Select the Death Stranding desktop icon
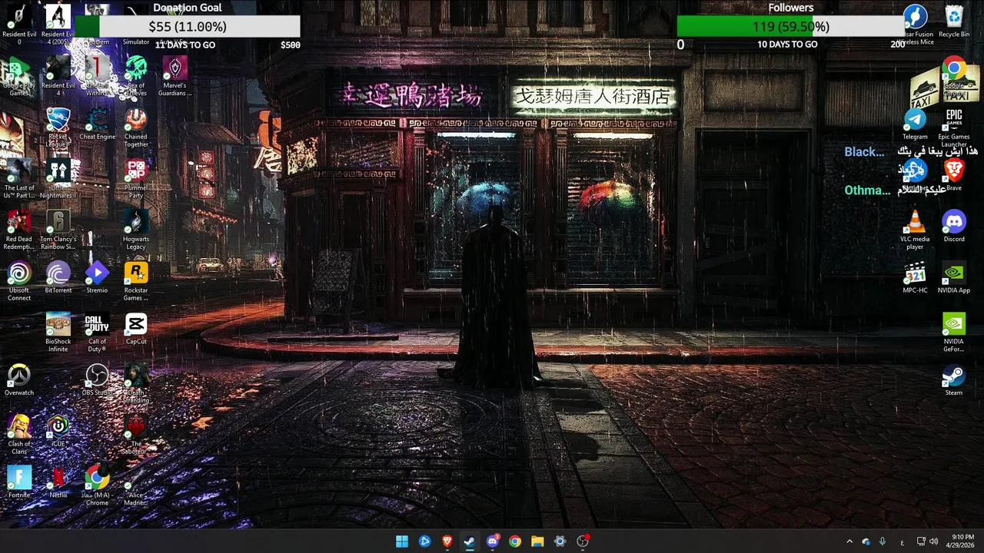This screenshot has width=984, height=553. pos(136,384)
